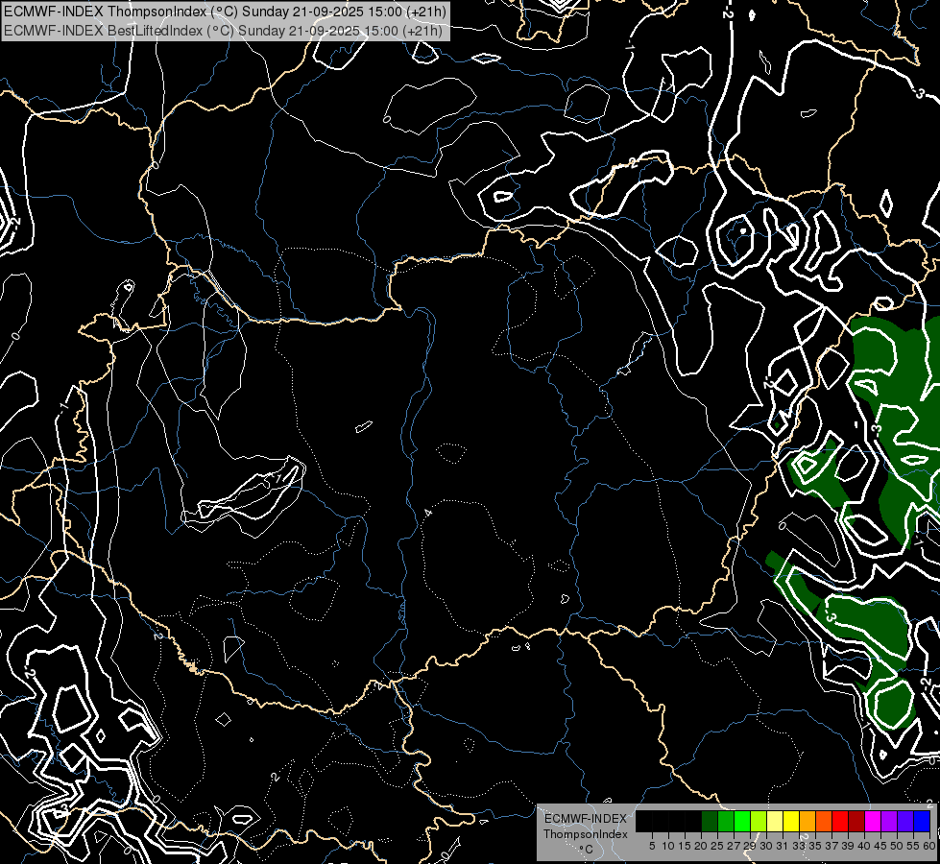Pick the bright green 27–29 legend swatch
Image resolution: width=940 pixels, height=864 pixels.
click(742, 821)
